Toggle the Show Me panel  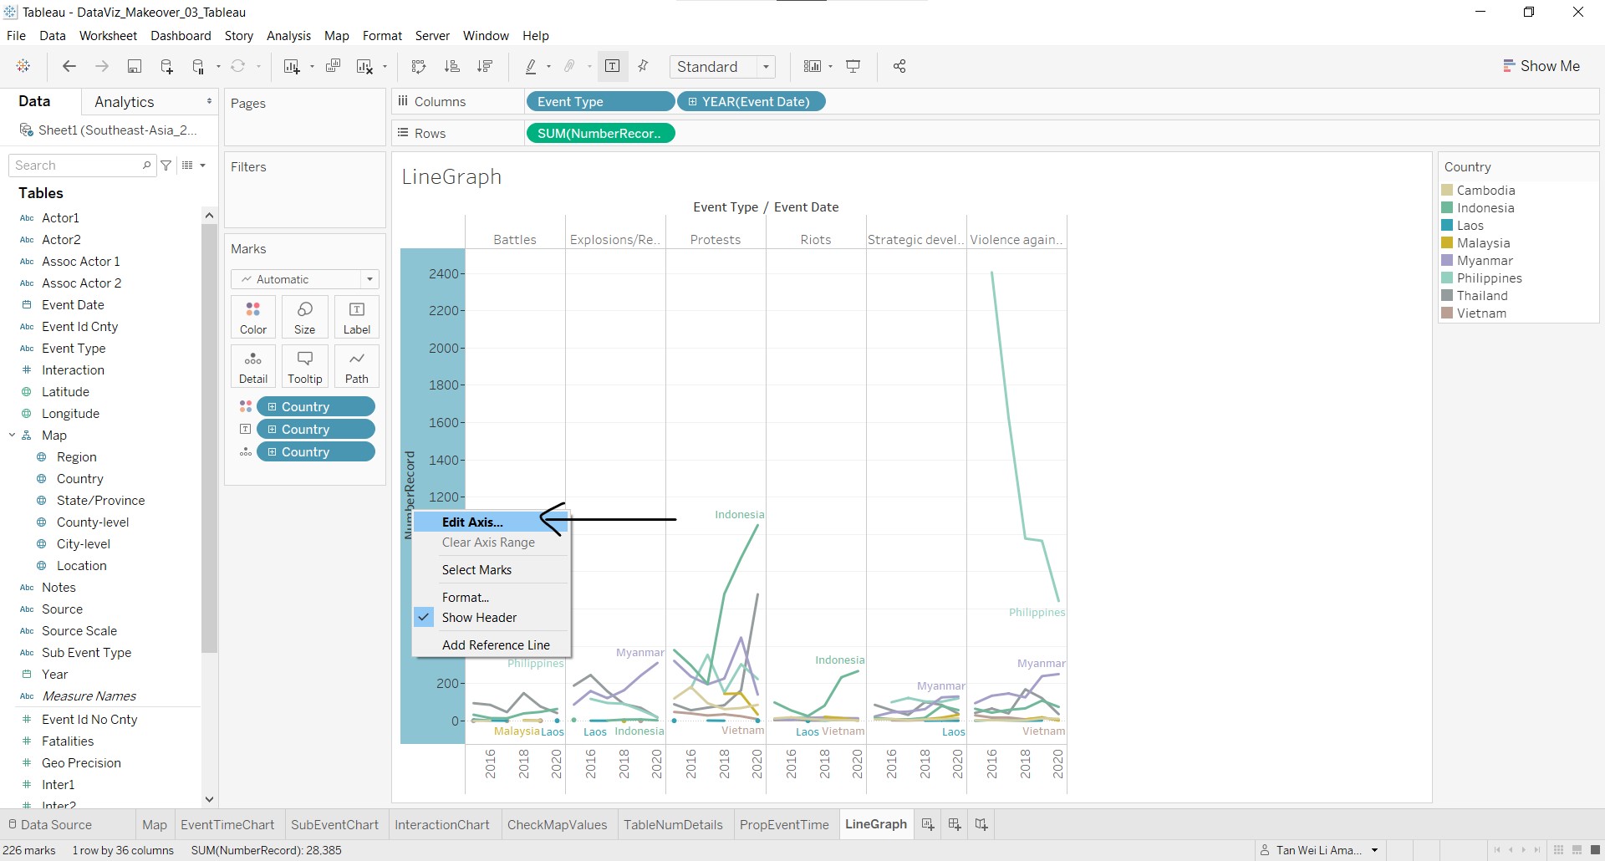[x=1541, y=66]
